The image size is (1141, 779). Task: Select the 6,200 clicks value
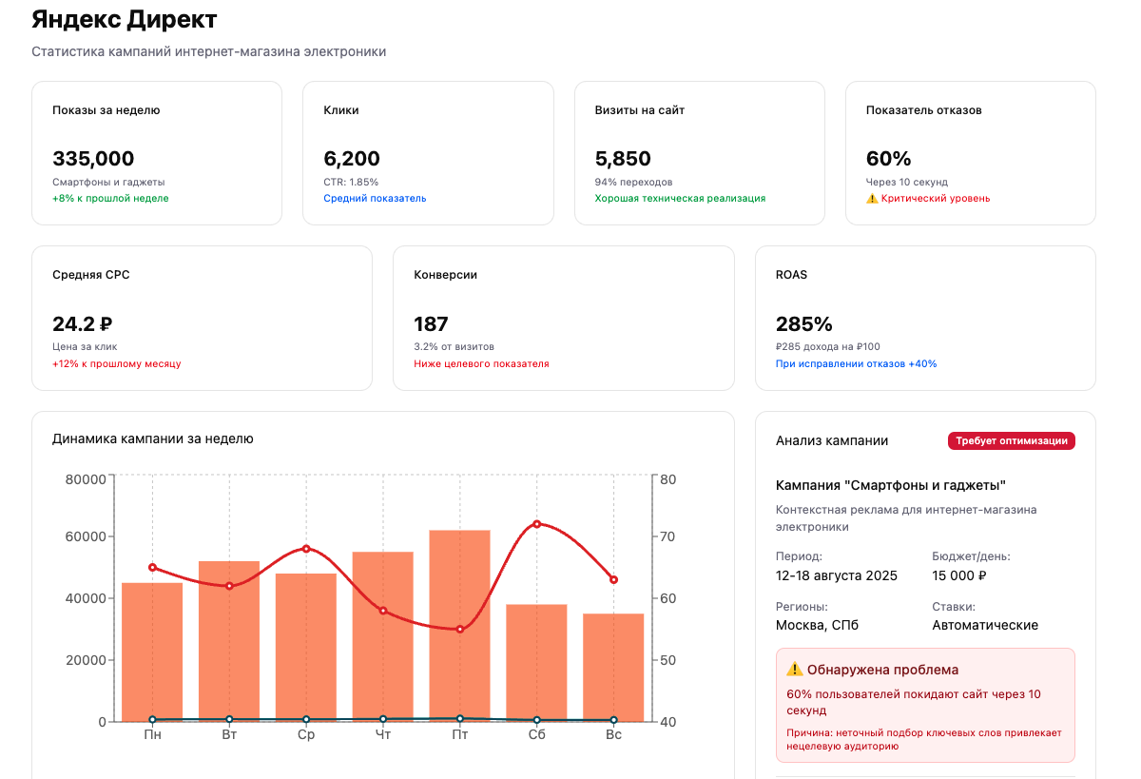352,159
